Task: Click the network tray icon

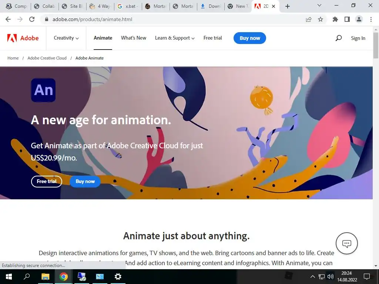Action: (322, 277)
